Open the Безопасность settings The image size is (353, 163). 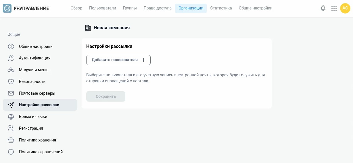(40, 81)
